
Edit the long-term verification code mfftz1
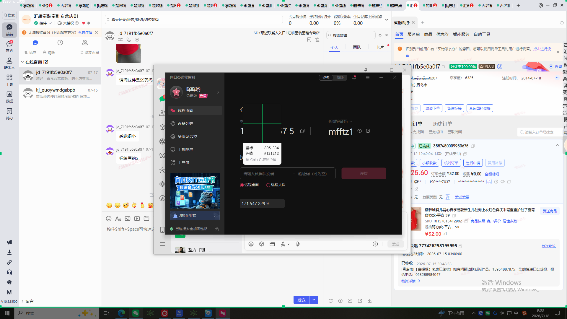coord(368,131)
